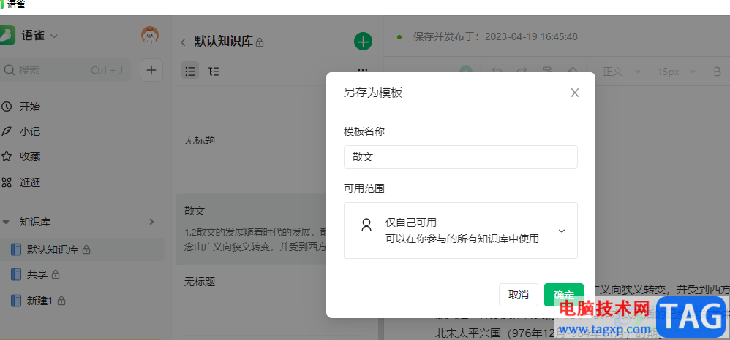Click 取消 button in dialog

pyautogui.click(x=518, y=295)
